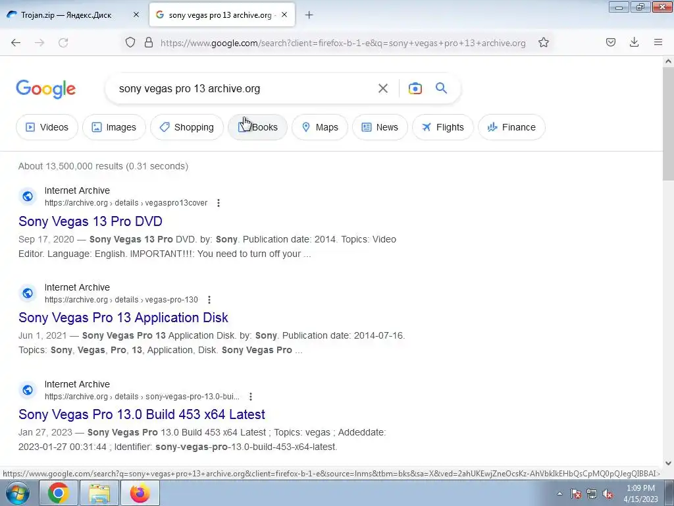Image resolution: width=674 pixels, height=506 pixels.
Task: Show hidden tray icons
Action: [x=559, y=493]
